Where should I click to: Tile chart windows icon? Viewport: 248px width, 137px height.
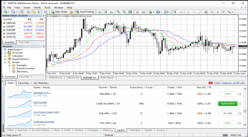coord(130,12)
